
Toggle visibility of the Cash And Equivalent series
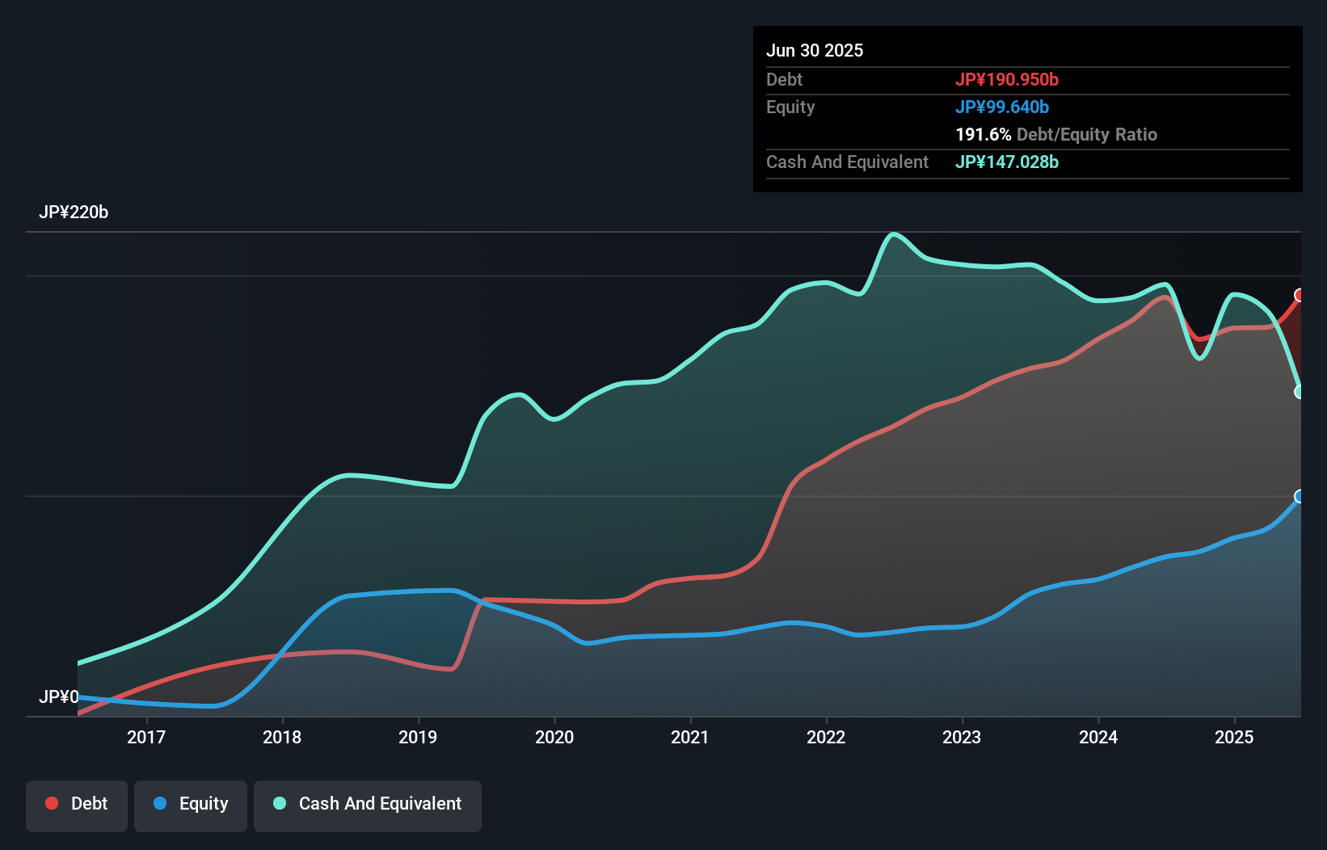tap(368, 805)
